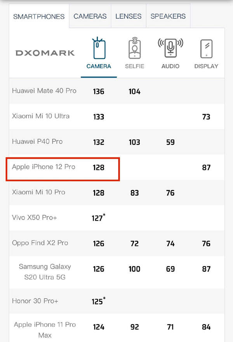This screenshot has height=342, width=233.
Task: Open the Speakers tab
Action: pyautogui.click(x=168, y=16)
